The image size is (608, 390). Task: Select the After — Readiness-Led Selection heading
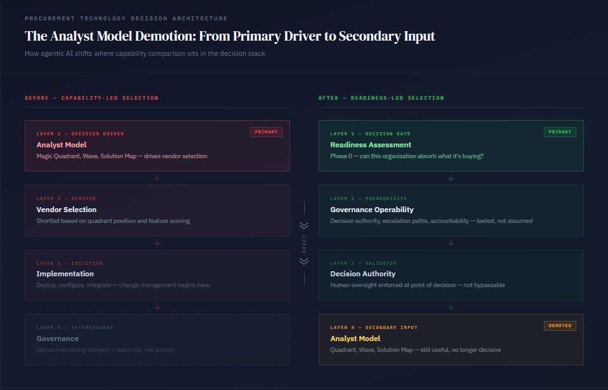point(381,98)
